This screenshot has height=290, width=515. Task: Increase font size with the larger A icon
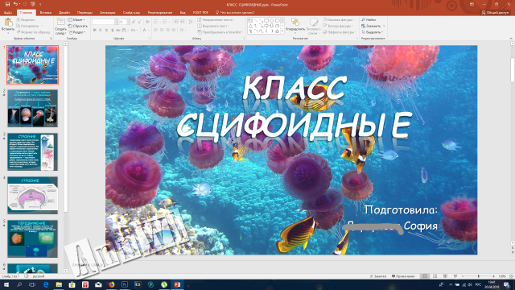[x=134, y=22]
